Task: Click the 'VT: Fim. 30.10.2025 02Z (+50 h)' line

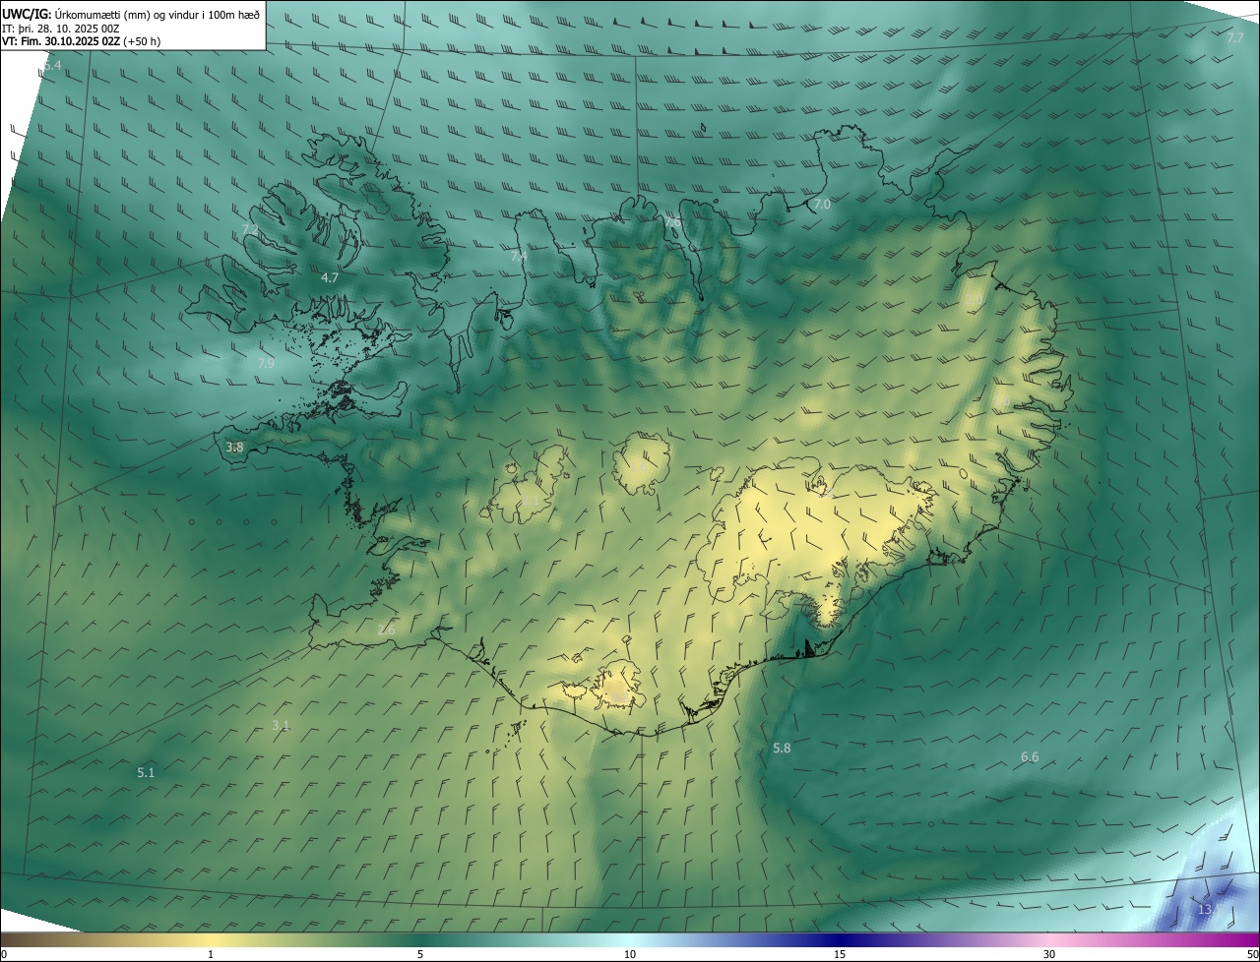Action: (x=82, y=41)
